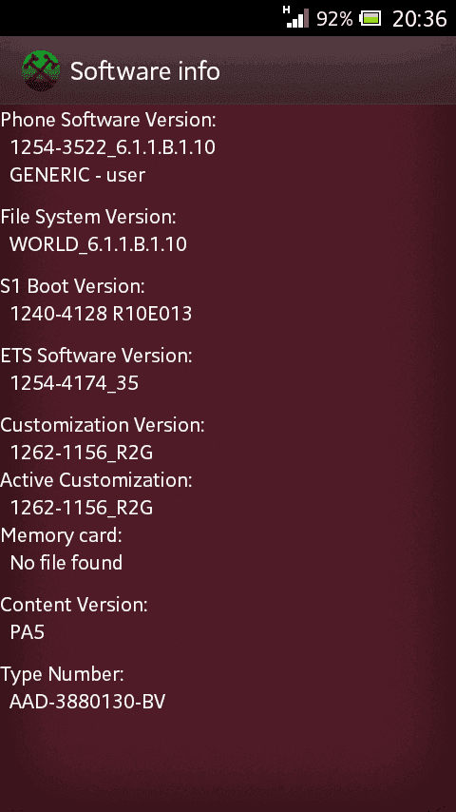
Task: Tap the ETS Software Version label
Action: [96, 356]
